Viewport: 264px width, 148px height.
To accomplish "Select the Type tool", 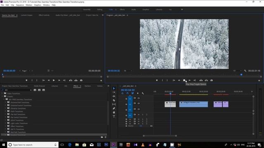I will click(x=114, y=116).
